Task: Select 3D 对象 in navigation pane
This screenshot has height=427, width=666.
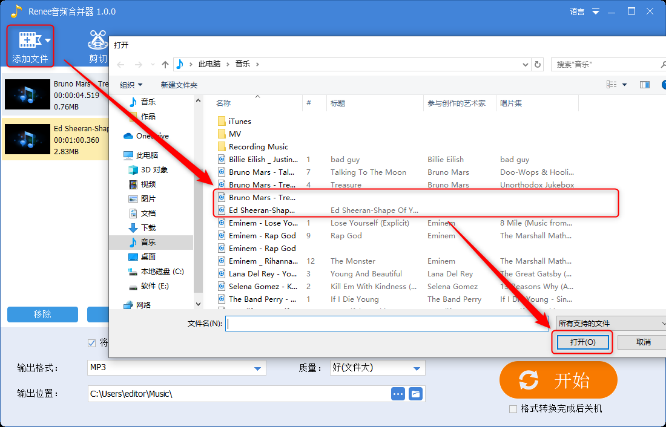Action: tap(148, 170)
